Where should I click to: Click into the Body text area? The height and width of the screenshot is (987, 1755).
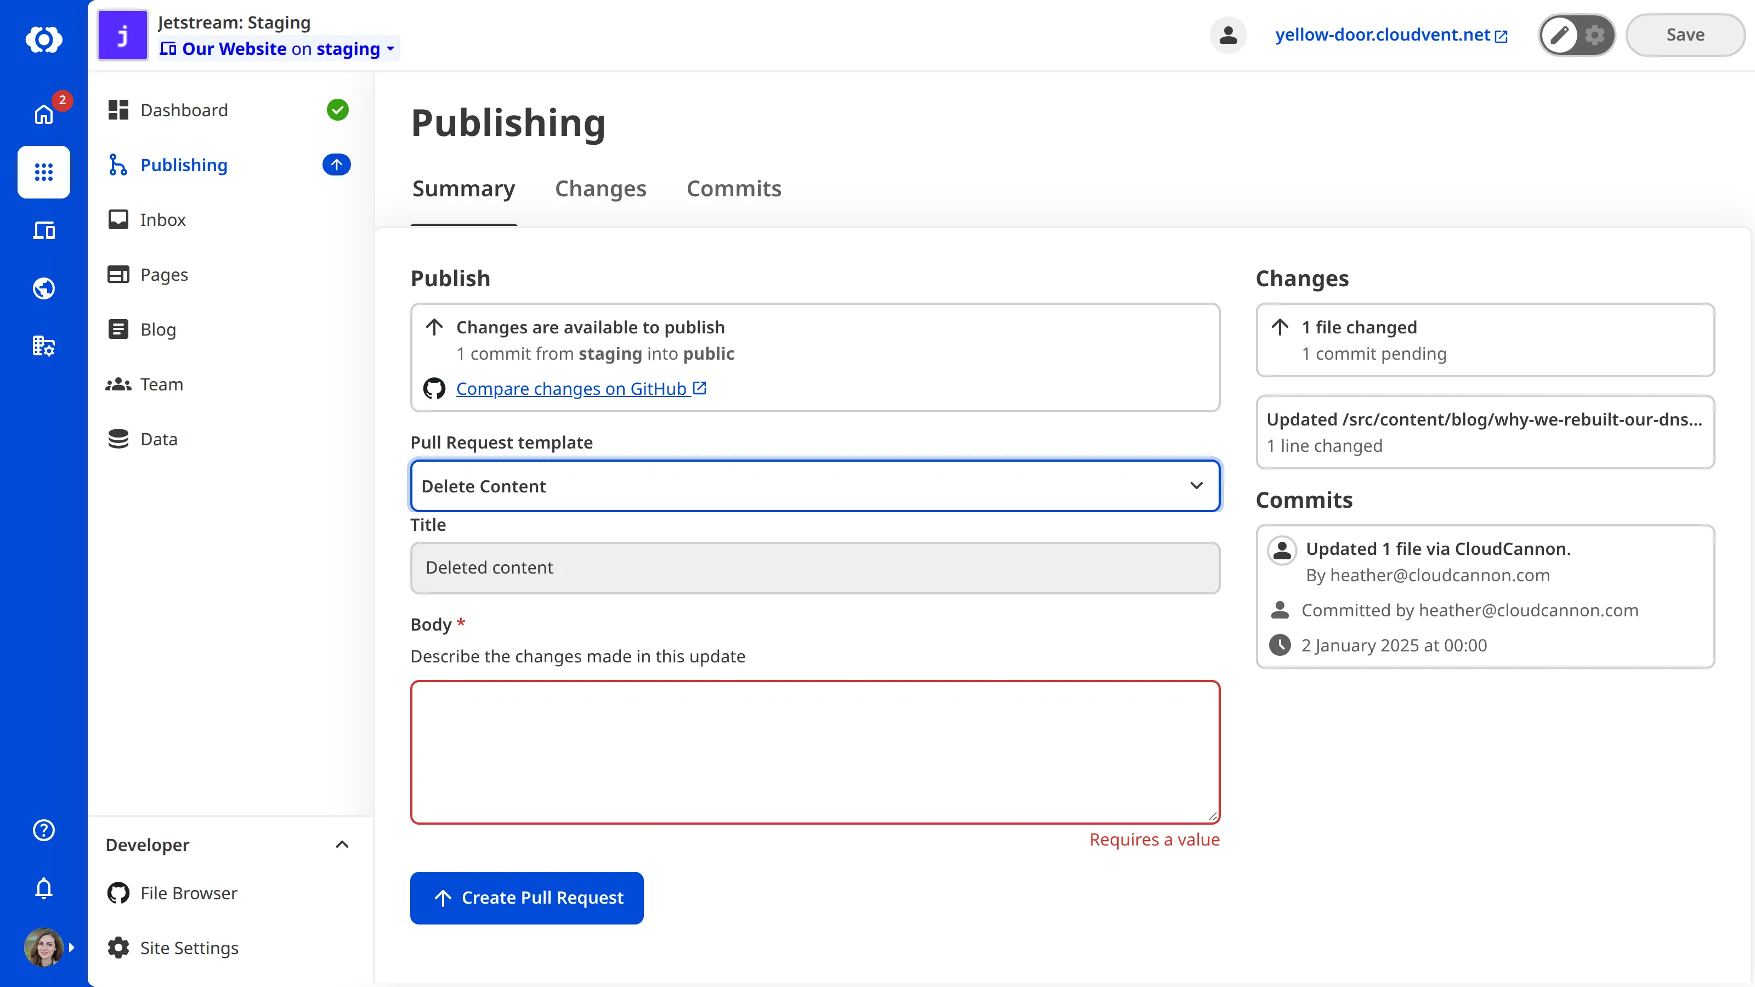[x=815, y=752]
